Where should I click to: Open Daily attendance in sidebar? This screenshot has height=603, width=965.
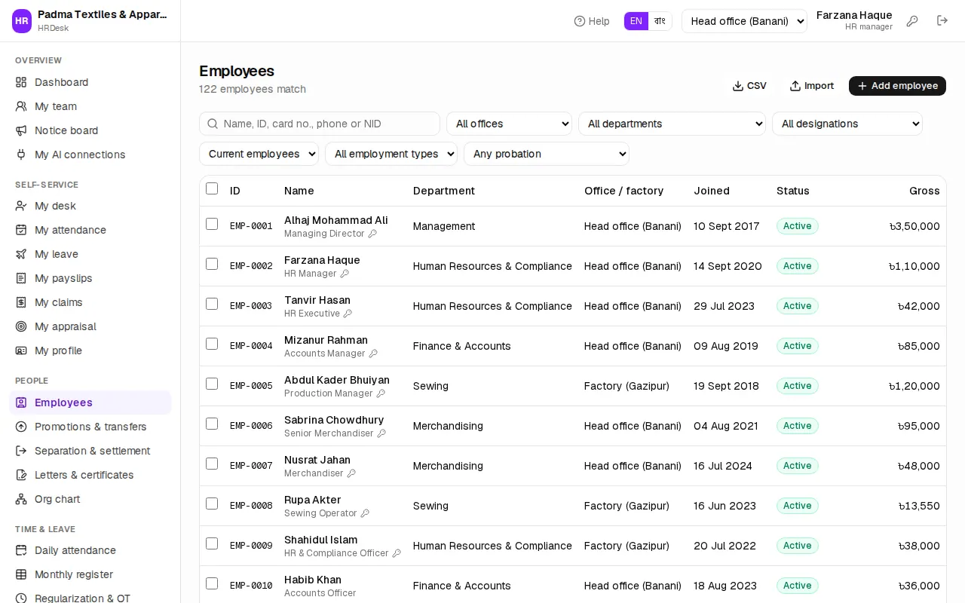tap(90, 550)
